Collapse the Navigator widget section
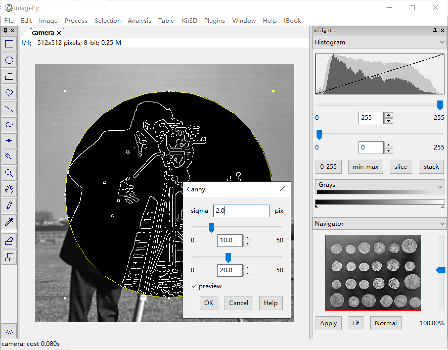The width and height of the screenshot is (448, 350). [x=442, y=223]
